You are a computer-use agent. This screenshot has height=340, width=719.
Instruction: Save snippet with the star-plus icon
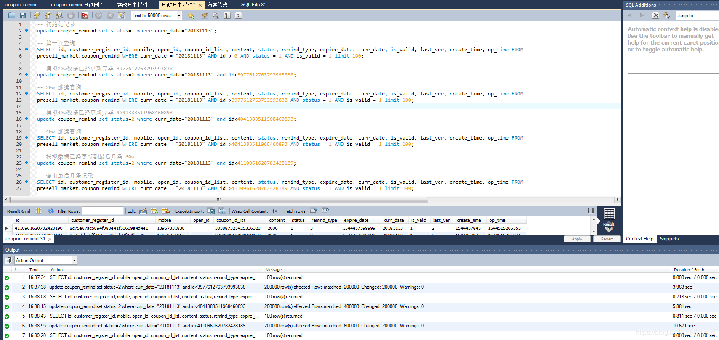pos(191,16)
